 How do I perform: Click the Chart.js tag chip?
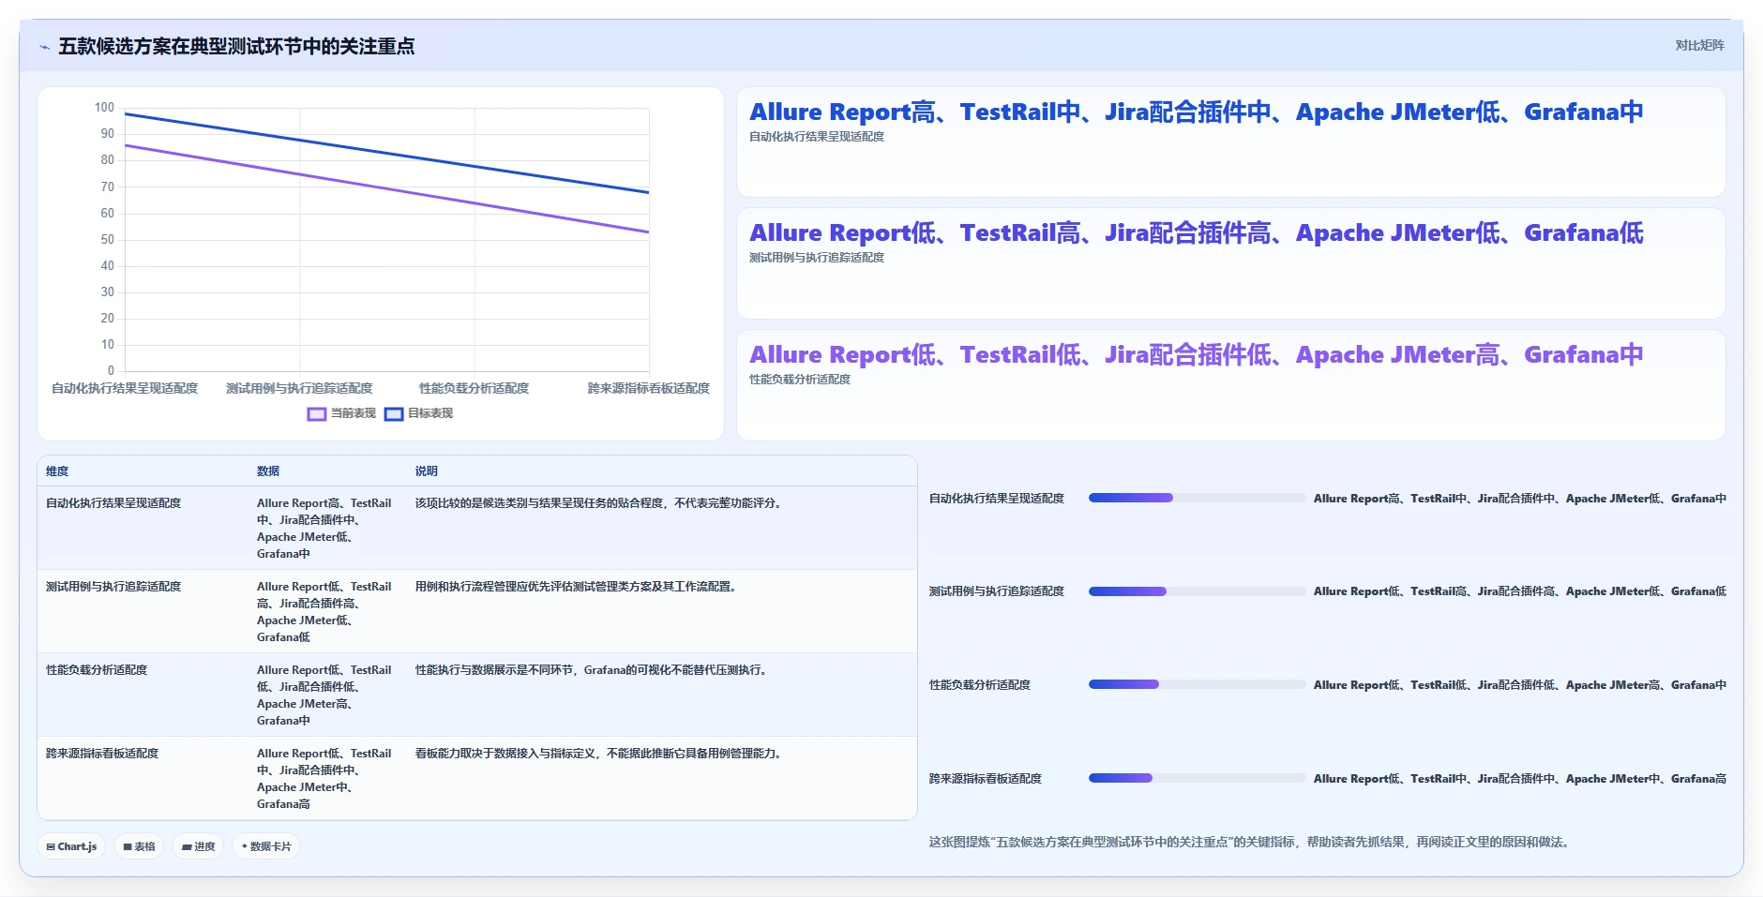click(x=71, y=846)
